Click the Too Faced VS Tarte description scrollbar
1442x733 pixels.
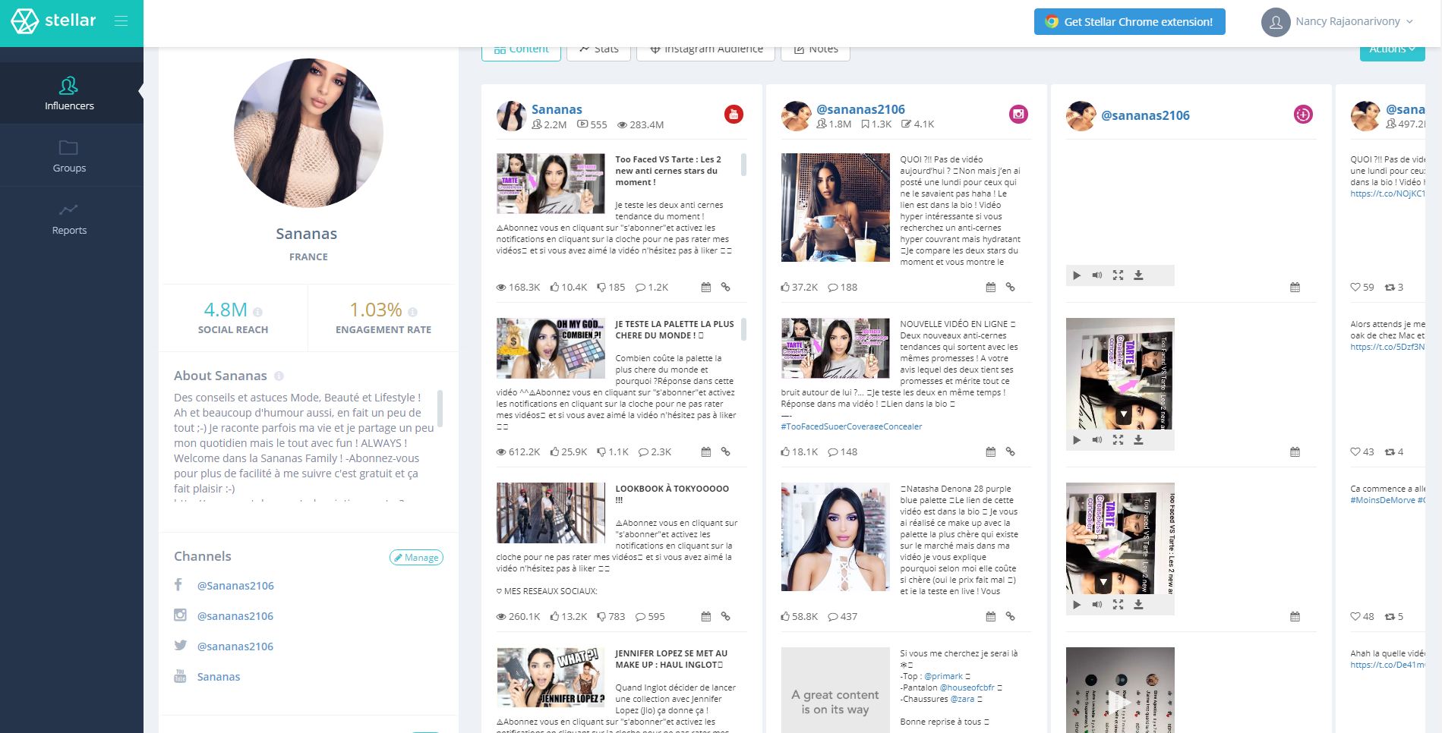point(743,165)
